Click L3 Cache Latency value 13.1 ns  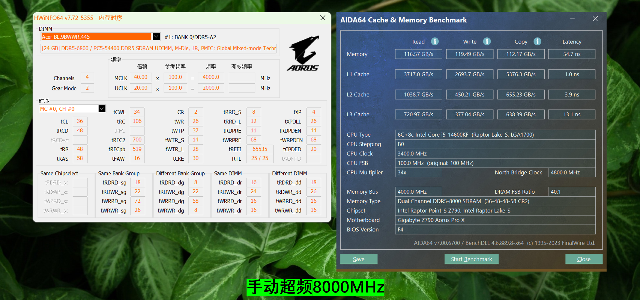pos(572,114)
